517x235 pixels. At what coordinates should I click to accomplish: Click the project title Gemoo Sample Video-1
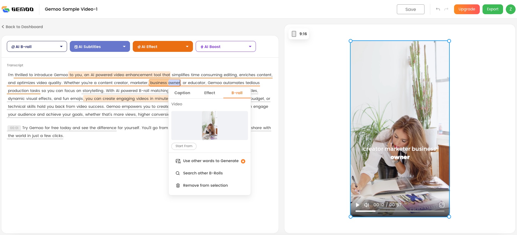[71, 9]
